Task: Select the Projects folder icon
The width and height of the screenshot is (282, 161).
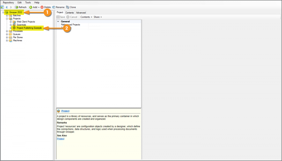Action: (11, 19)
